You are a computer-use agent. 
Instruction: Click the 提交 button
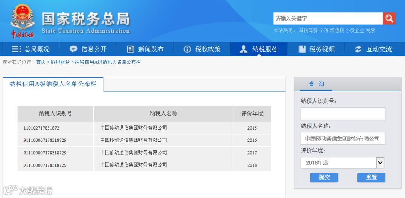pyautogui.click(x=324, y=177)
